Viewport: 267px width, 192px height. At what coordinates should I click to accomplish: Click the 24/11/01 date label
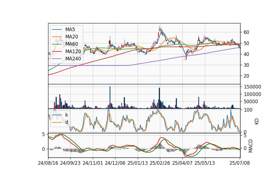tap(93, 163)
